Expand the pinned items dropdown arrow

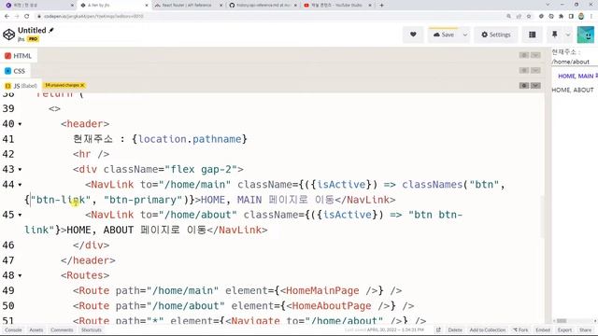[x=568, y=35]
